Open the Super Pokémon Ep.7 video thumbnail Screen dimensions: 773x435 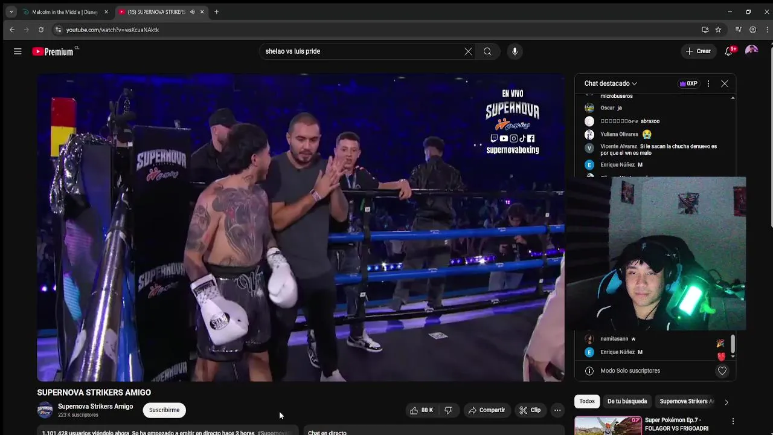click(608, 426)
